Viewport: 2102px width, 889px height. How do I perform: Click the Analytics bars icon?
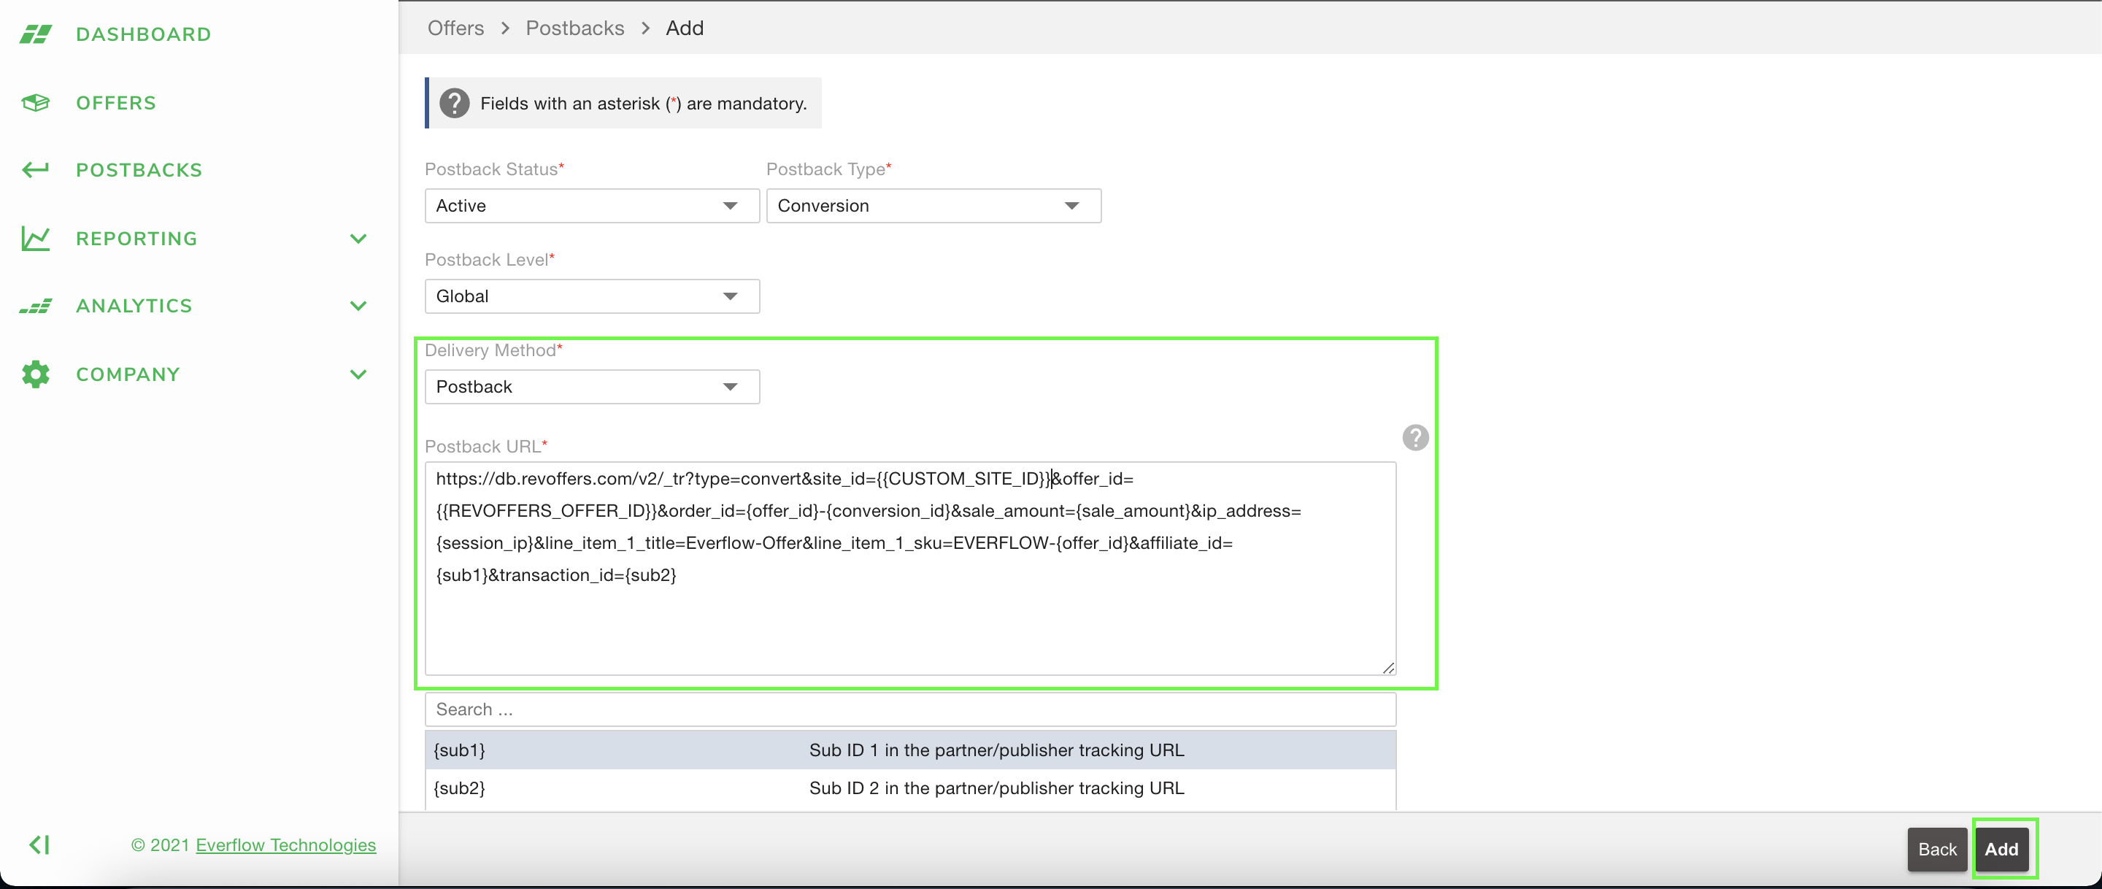pos(35,306)
